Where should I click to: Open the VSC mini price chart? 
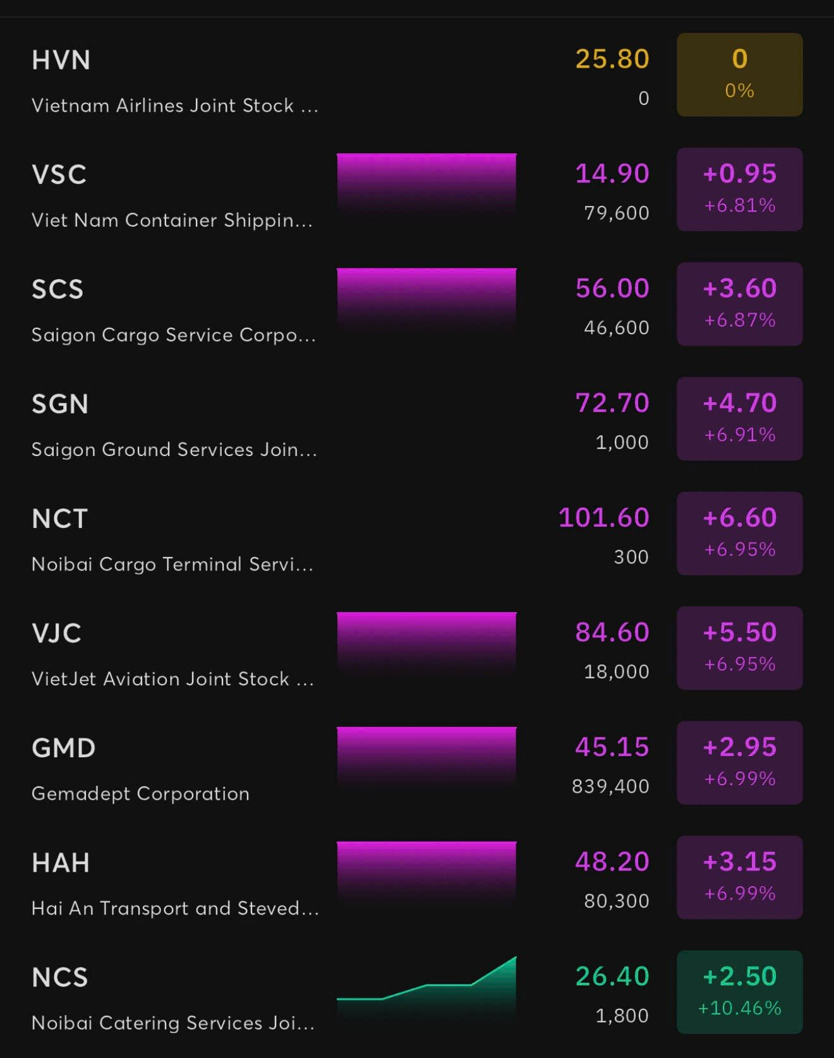[x=426, y=183]
